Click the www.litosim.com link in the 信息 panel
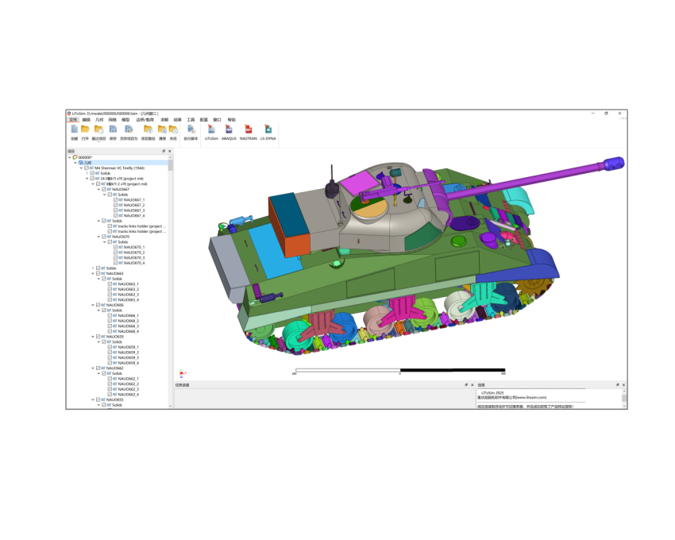This screenshot has width=675, height=540. [531, 398]
